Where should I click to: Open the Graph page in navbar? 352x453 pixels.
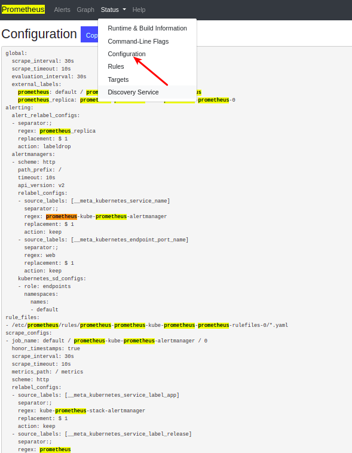pos(85,10)
